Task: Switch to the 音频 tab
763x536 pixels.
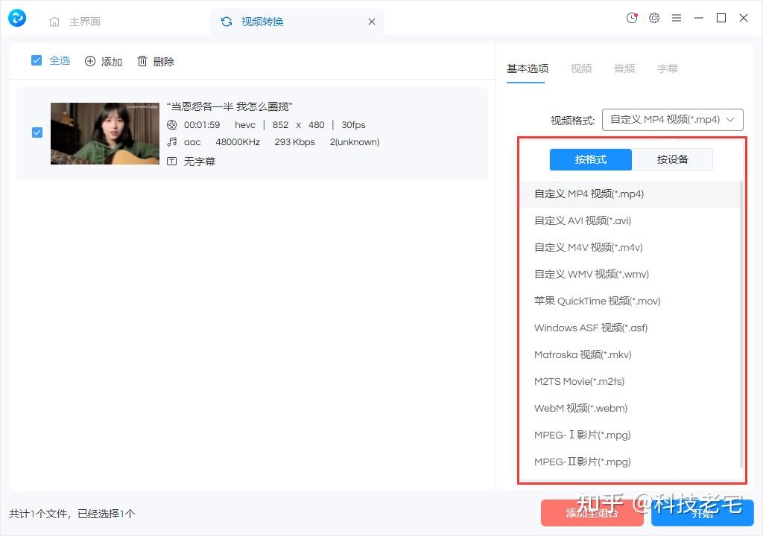Action: 624,68
